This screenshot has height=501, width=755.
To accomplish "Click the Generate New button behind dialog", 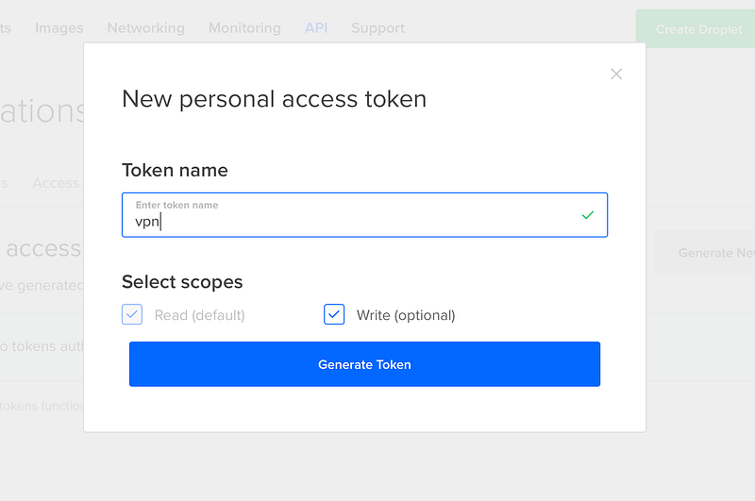I will [x=704, y=253].
